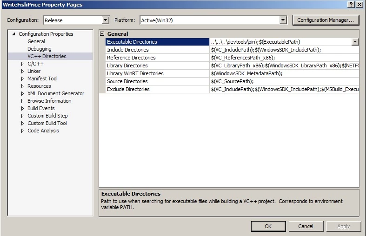The image size is (366, 236).
Task: Select the Linker tree label
Action: (x=34, y=71)
